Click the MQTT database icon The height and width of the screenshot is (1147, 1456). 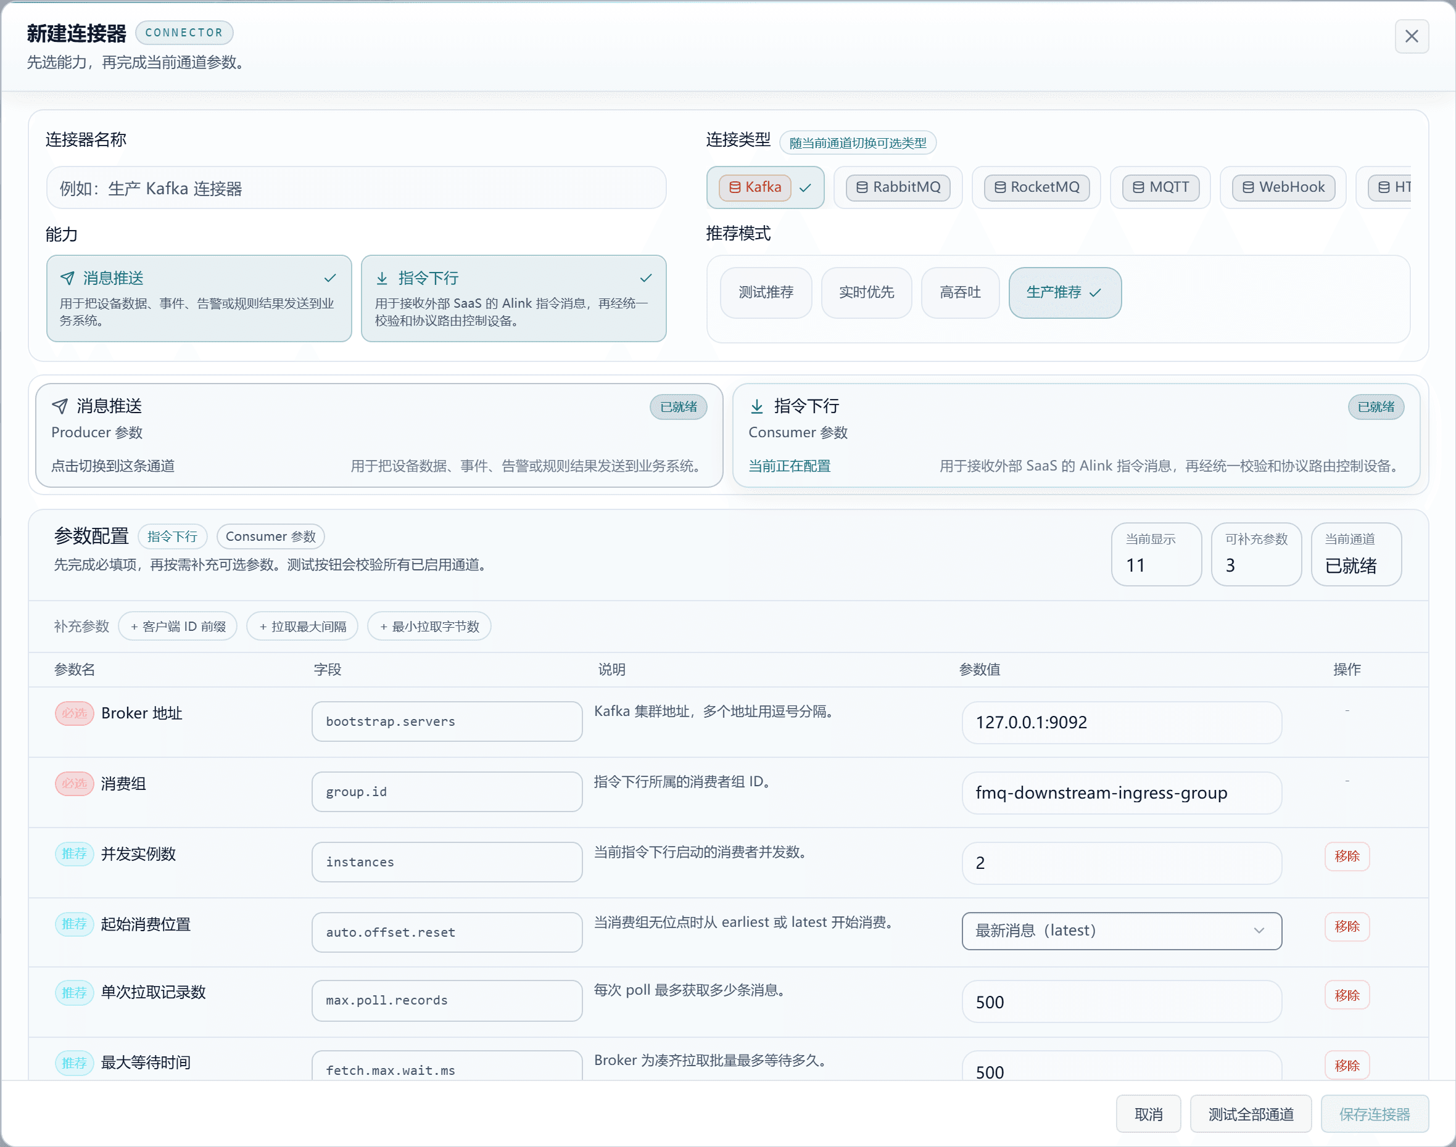click(x=1138, y=187)
